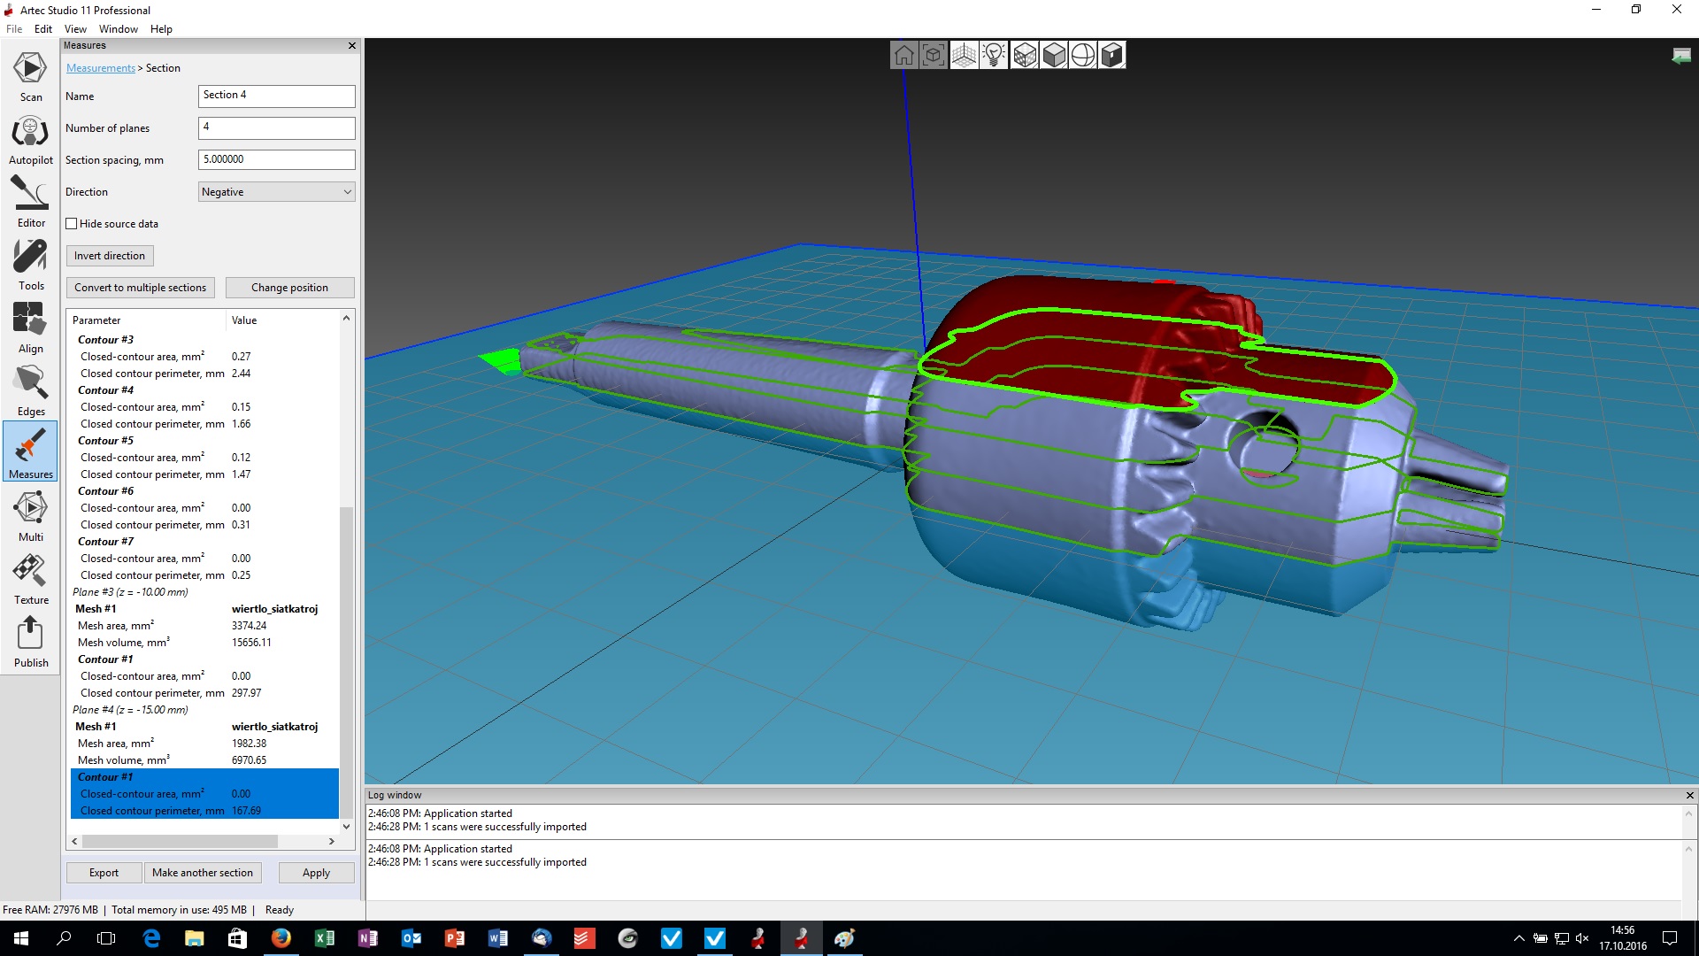Fit the model to the viewport
The image size is (1699, 956).
pyautogui.click(x=934, y=54)
